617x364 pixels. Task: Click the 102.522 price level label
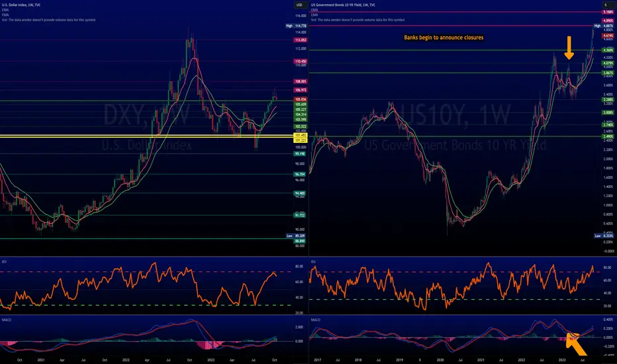(301, 126)
